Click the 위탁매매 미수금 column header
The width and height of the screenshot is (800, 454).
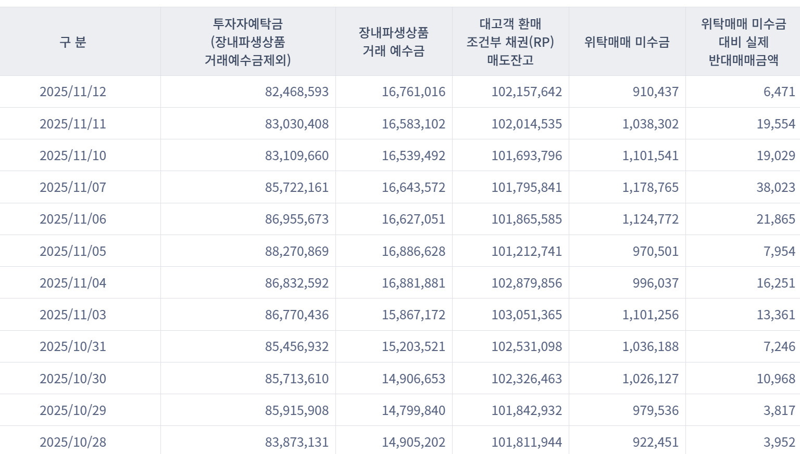click(x=627, y=42)
